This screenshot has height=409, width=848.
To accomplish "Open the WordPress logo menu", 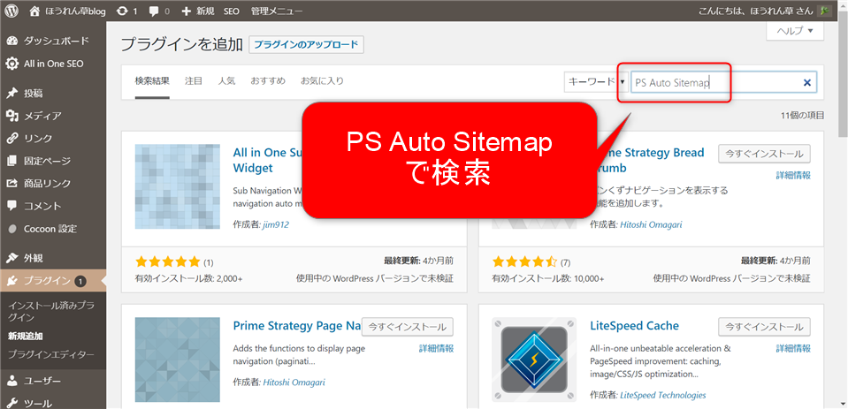I will [11, 11].
